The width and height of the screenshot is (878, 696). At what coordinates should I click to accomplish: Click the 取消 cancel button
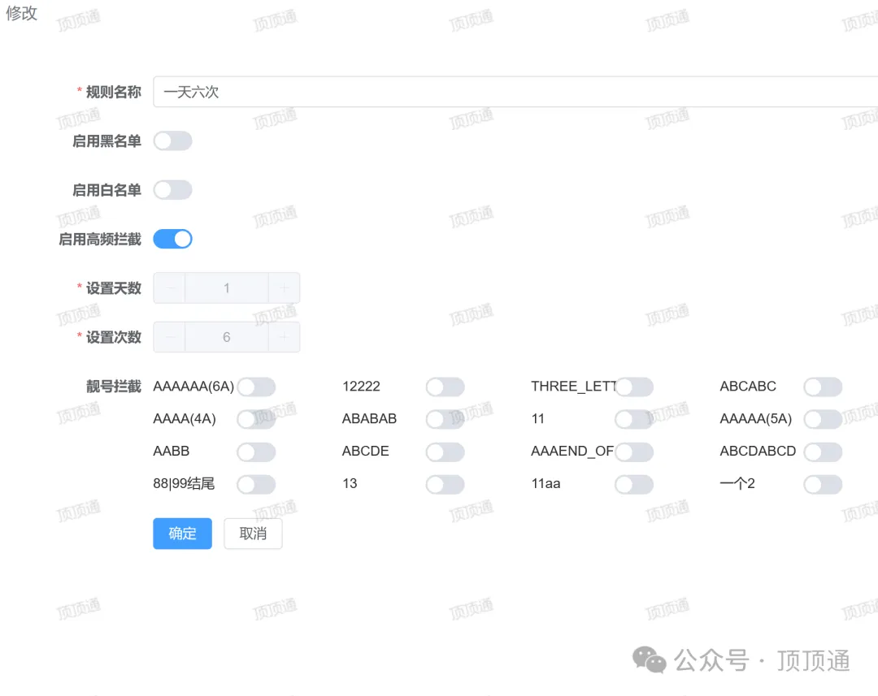(x=253, y=534)
